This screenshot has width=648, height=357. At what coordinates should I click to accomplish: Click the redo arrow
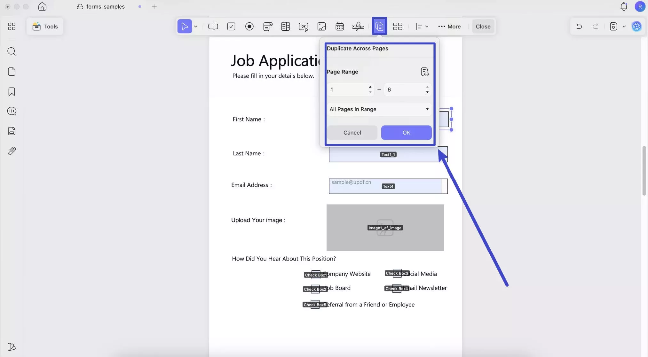595,27
